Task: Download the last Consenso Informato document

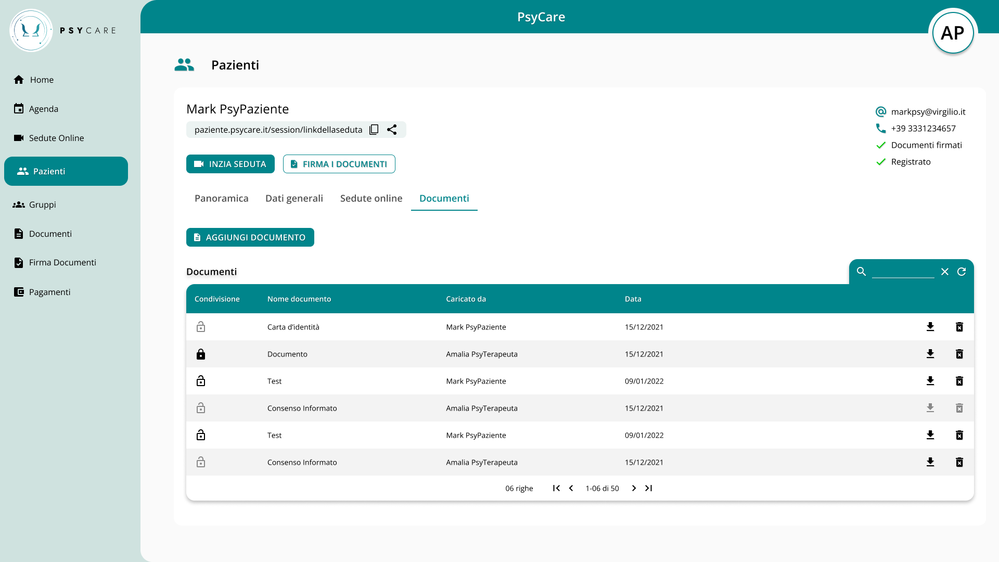Action: (930, 462)
